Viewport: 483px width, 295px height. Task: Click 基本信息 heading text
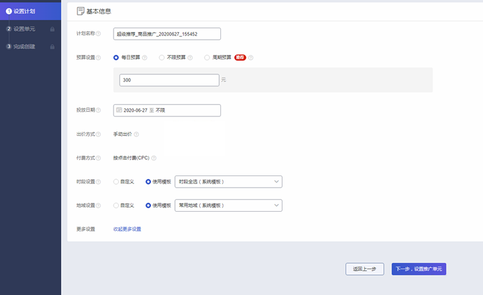[x=98, y=11]
